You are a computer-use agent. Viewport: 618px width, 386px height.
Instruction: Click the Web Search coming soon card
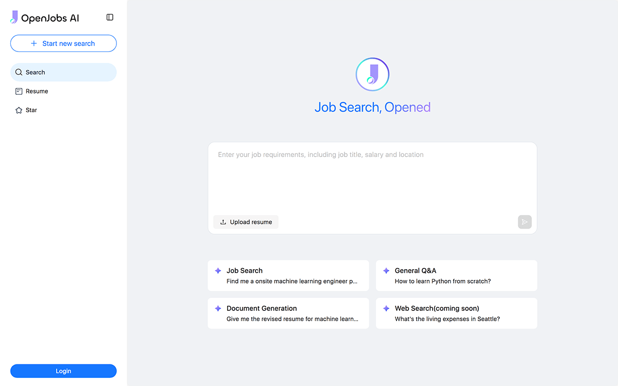pos(456,313)
